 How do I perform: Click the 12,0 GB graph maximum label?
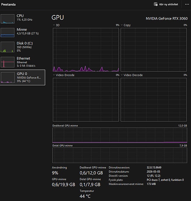coord(183,125)
